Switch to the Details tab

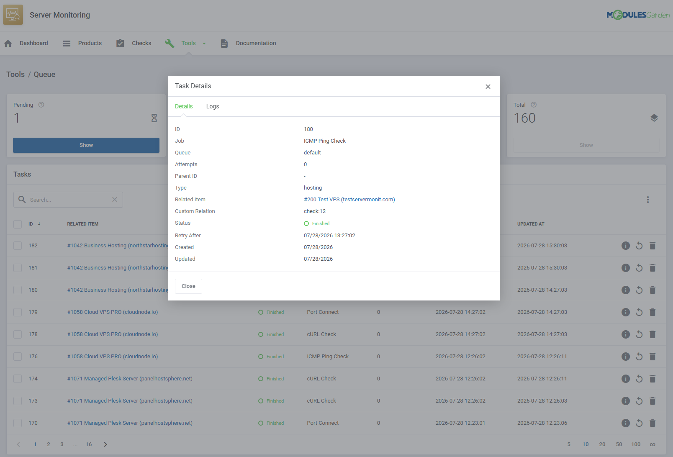pos(184,106)
